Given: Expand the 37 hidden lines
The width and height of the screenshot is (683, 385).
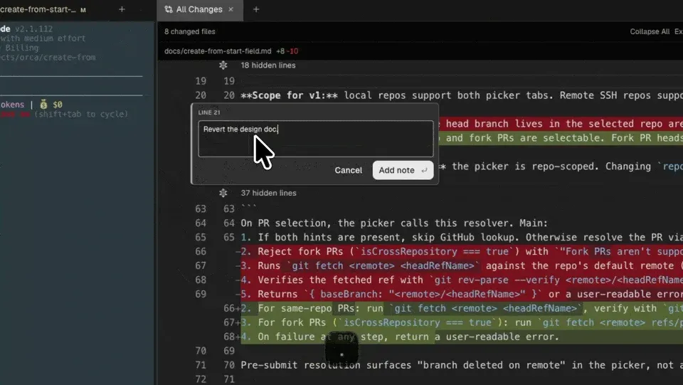Looking at the screenshot, I should tap(223, 193).
